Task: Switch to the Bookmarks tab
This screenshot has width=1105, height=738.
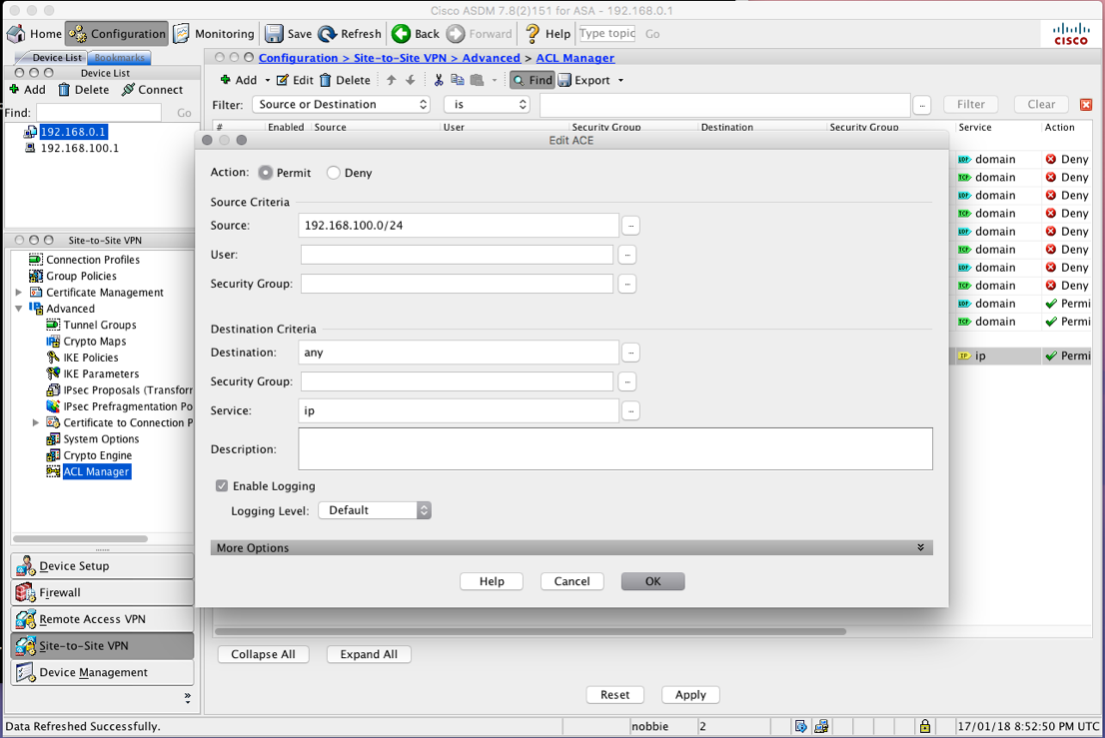Action: click(x=119, y=58)
